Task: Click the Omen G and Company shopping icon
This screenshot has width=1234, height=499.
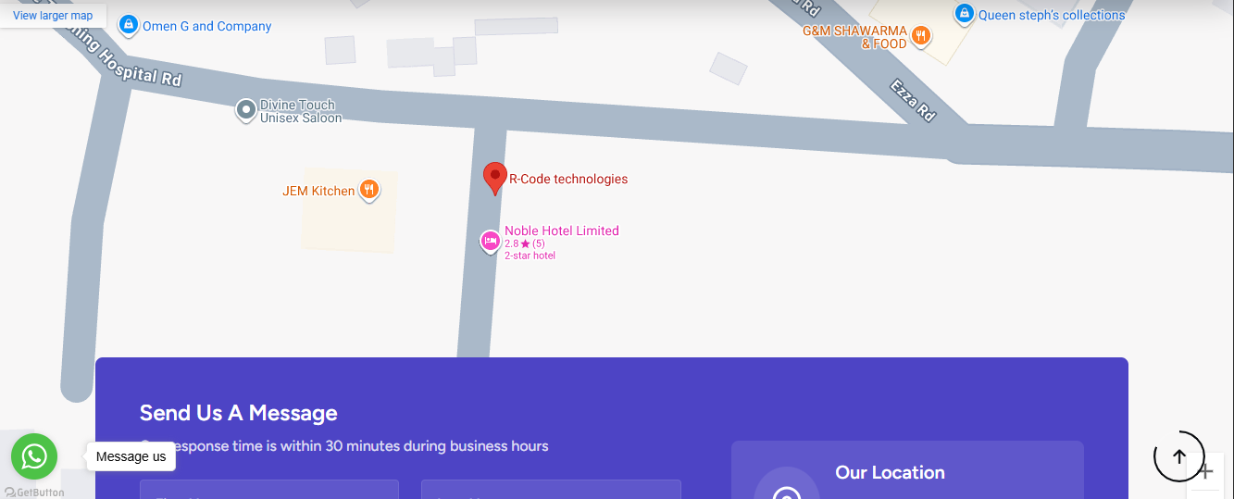Action: 130,25
